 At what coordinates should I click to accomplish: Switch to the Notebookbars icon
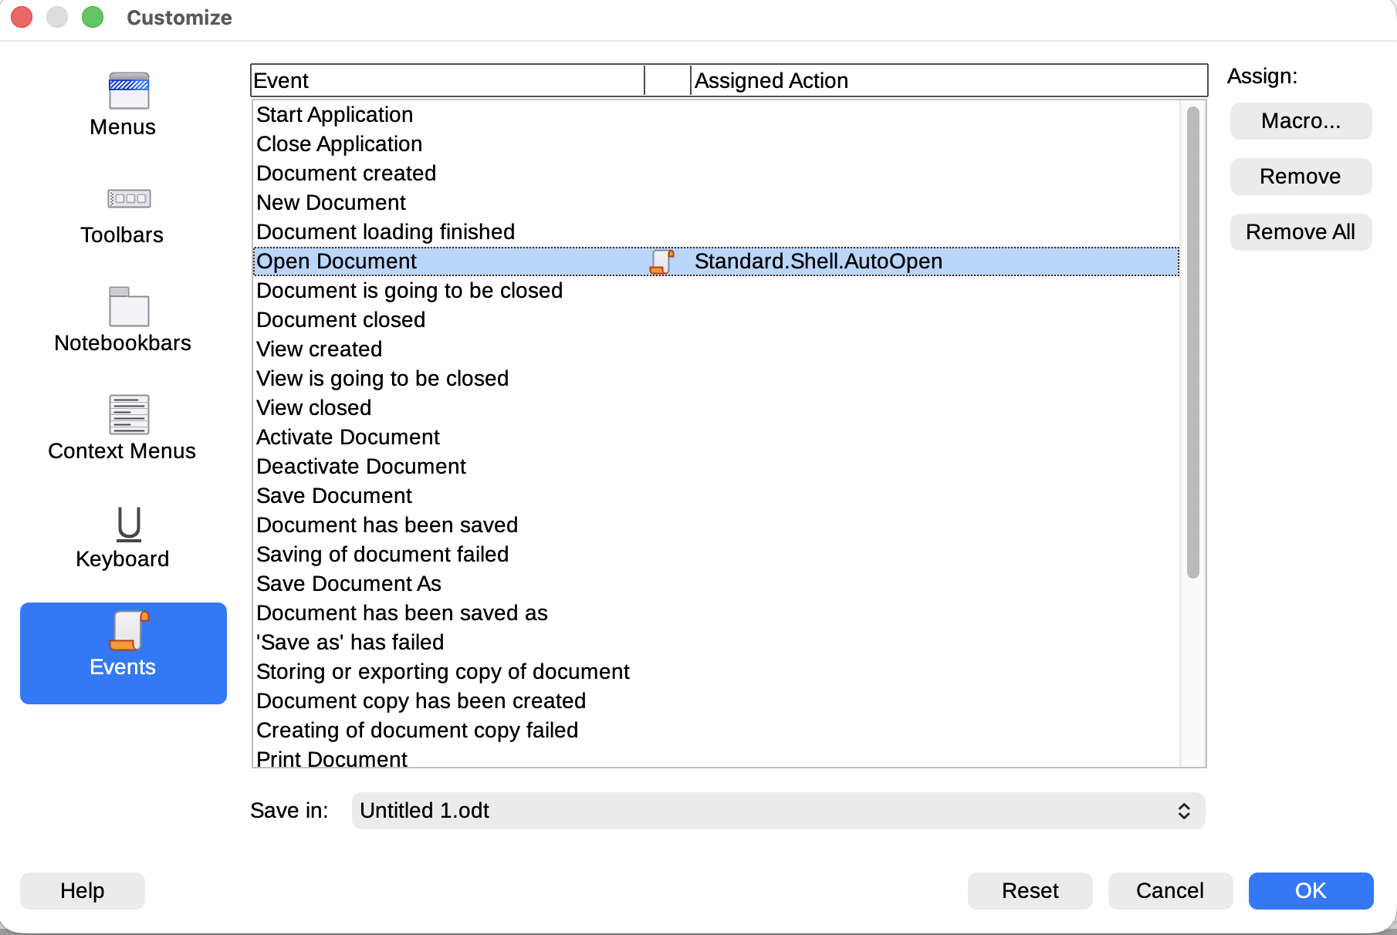click(128, 307)
